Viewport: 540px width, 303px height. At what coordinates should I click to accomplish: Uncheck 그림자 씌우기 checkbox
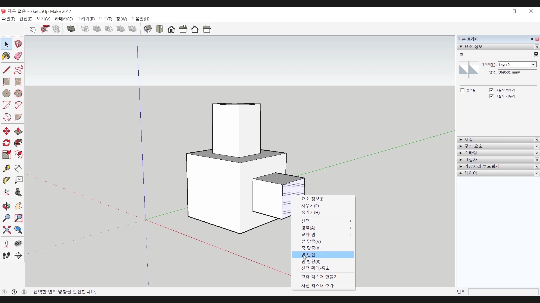[491, 90]
